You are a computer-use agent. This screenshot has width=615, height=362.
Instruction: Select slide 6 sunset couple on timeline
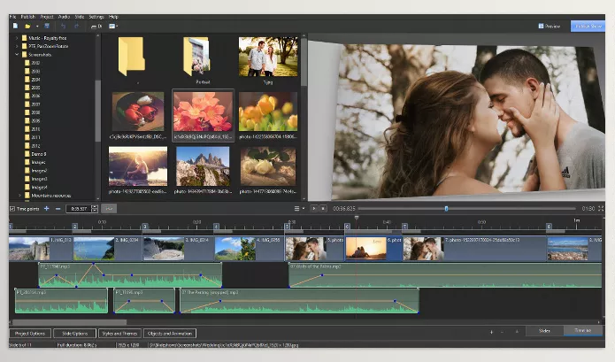373,248
